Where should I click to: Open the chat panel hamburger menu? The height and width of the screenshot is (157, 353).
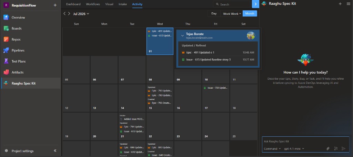[349, 4]
